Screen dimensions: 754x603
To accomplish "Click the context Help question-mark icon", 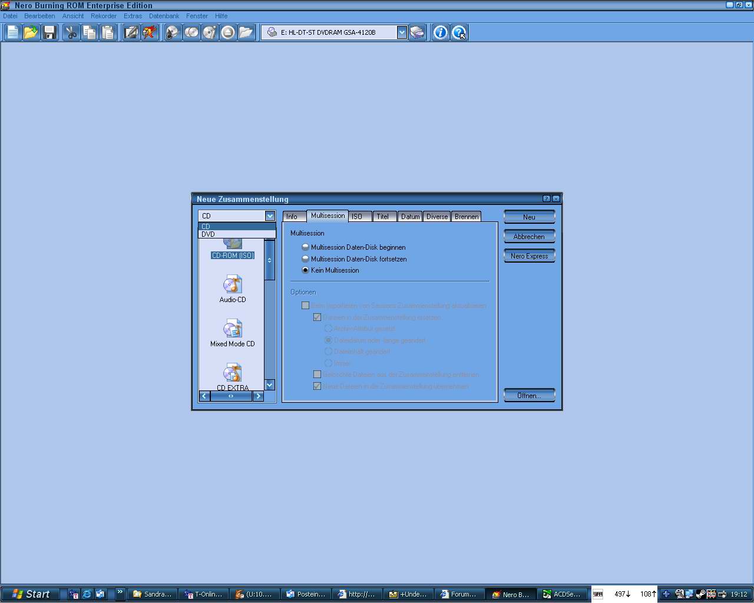I will pyautogui.click(x=459, y=32).
